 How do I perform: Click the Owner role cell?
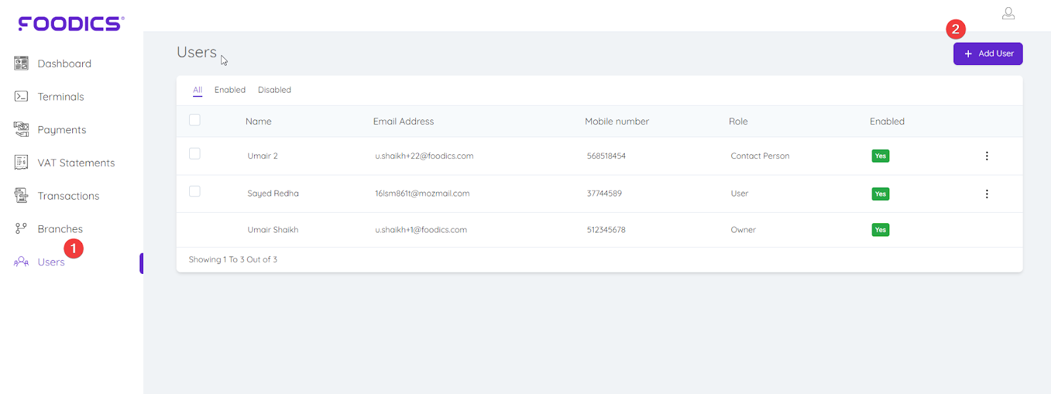click(x=743, y=230)
